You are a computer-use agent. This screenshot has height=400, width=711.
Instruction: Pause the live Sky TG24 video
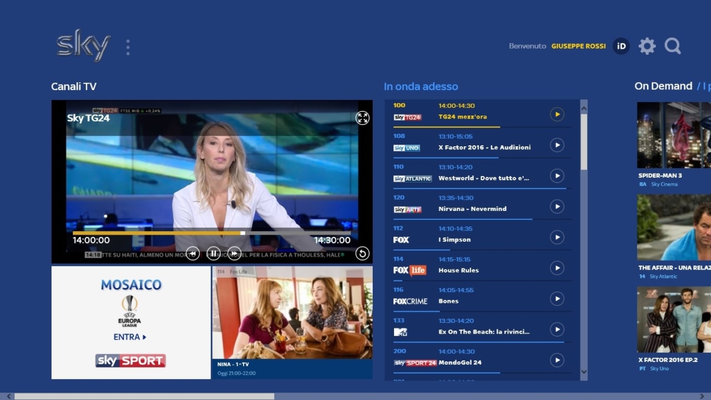(213, 253)
